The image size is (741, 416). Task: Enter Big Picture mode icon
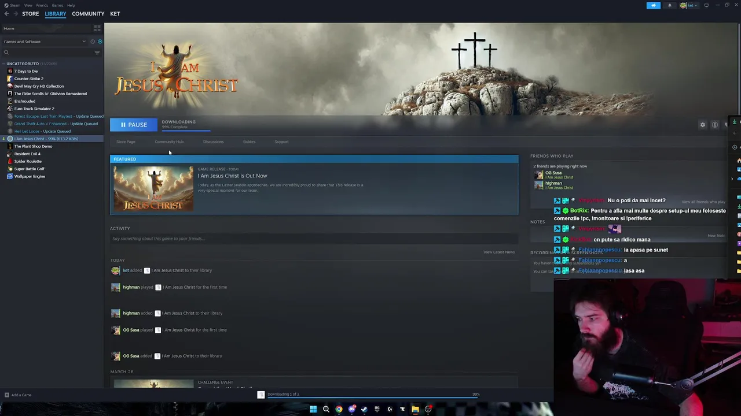706,5
